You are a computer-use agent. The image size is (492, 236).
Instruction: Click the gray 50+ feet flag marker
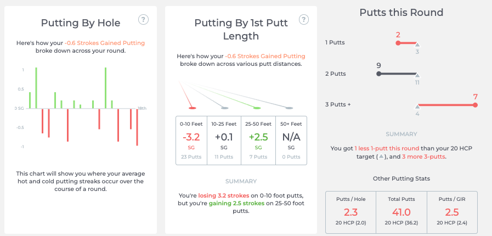click(x=289, y=108)
